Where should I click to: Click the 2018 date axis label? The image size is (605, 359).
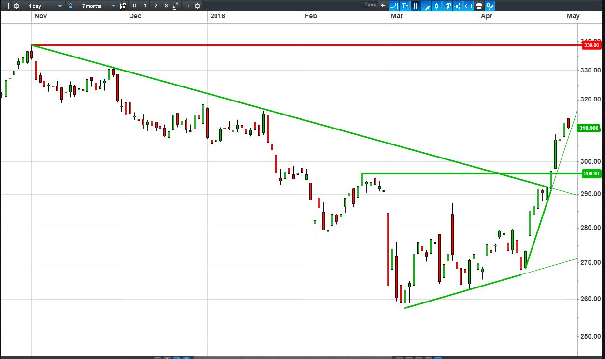217,16
